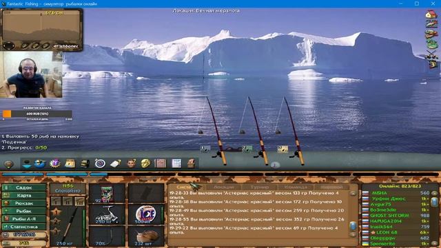Click the first round sonar button
The width and height of the screenshot is (441, 248).
coord(25,46)
